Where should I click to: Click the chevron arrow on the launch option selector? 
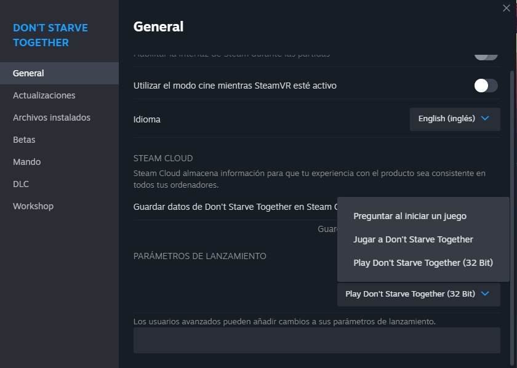(485, 294)
